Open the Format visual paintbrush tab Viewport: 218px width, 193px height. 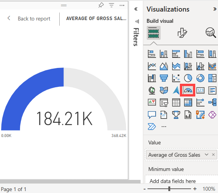click(182, 33)
